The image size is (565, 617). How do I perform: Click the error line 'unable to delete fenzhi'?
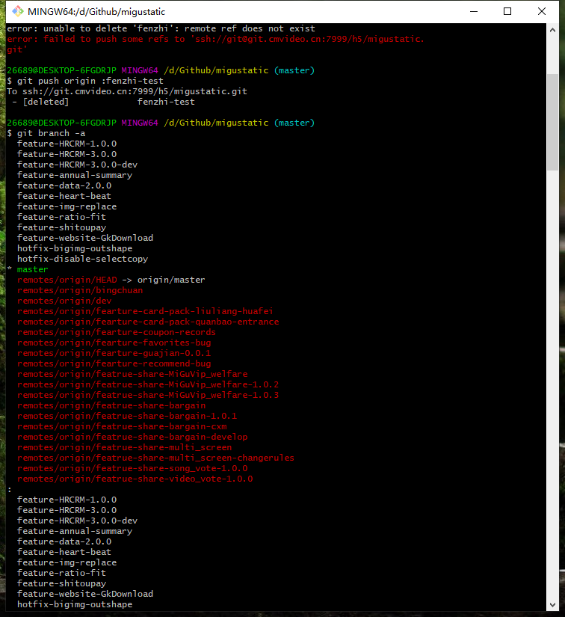pyautogui.click(x=161, y=28)
